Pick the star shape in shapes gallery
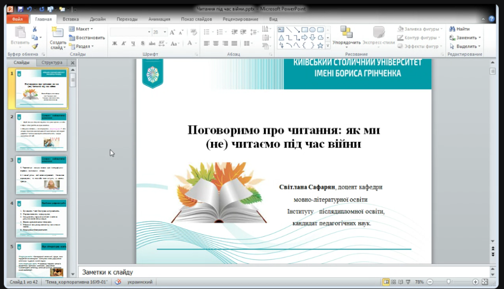The image size is (504, 289). pyautogui.click(x=320, y=46)
